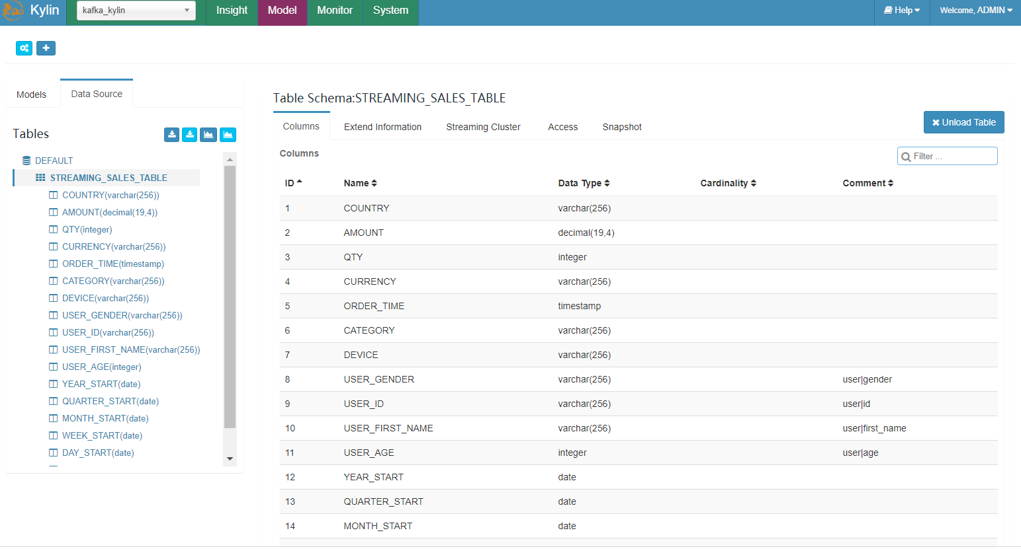This screenshot has height=549, width=1021.
Task: Click the column icon beside QTY(integer)
Action: tap(54, 229)
